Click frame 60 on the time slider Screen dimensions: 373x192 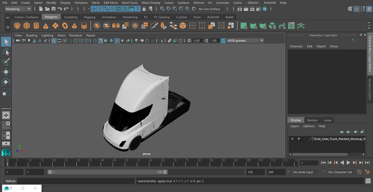[x=151, y=163]
